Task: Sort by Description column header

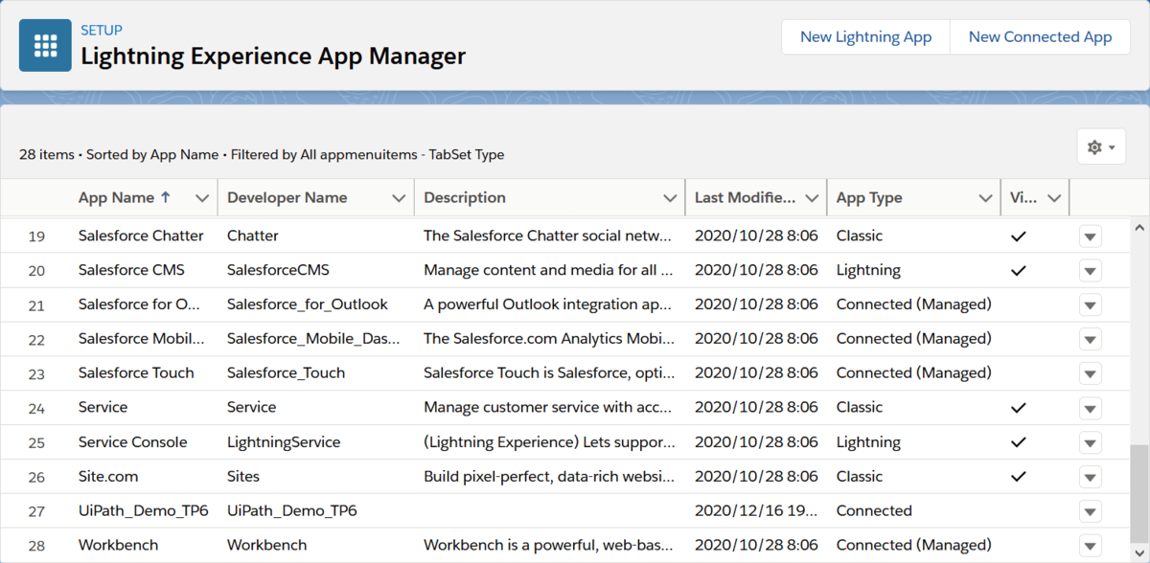Action: (465, 197)
